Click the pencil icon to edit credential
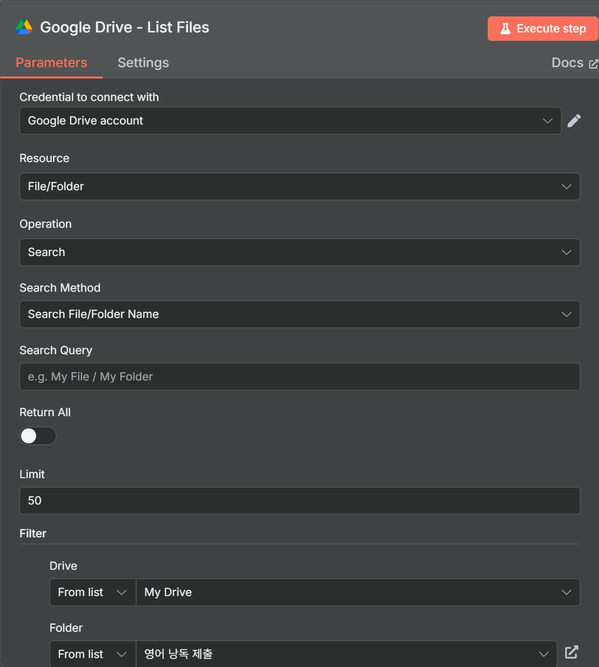 (574, 121)
